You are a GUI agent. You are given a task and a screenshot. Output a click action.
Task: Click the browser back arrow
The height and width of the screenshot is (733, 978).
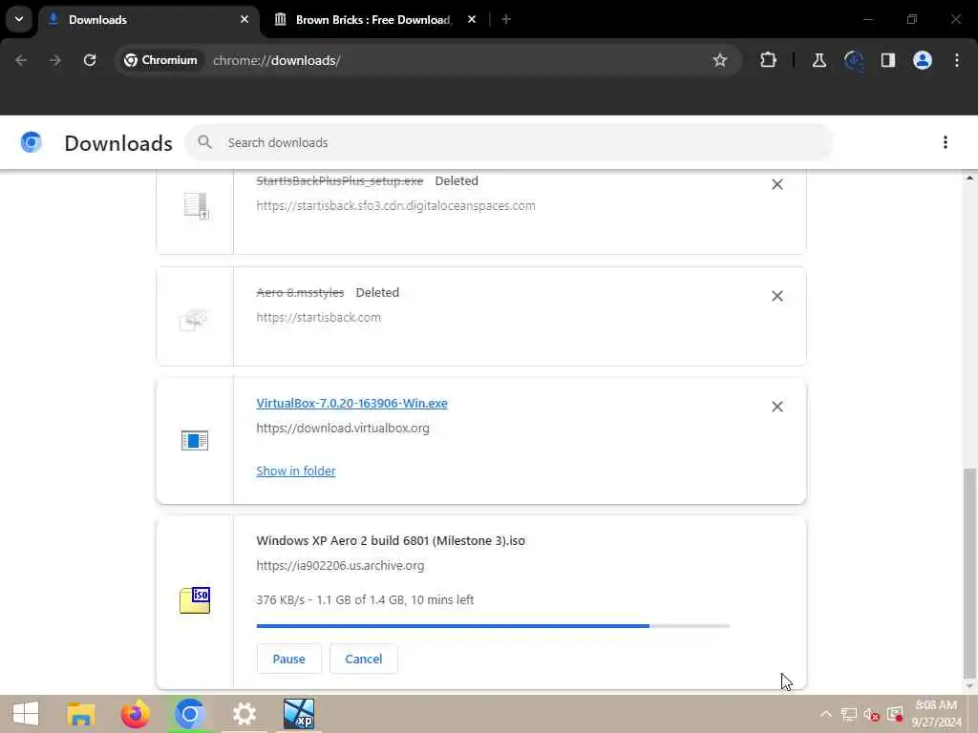pos(21,60)
